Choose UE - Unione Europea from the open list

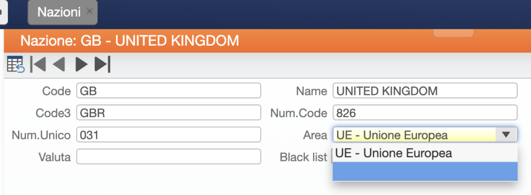[425, 153]
